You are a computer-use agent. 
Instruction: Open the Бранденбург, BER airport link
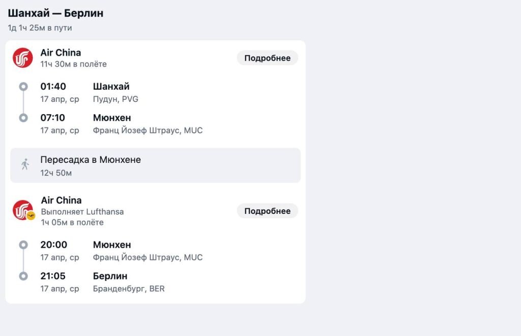coord(129,289)
